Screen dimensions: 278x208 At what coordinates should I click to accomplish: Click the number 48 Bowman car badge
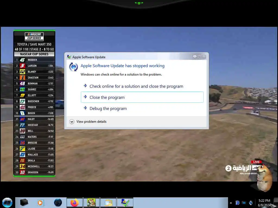22,83
